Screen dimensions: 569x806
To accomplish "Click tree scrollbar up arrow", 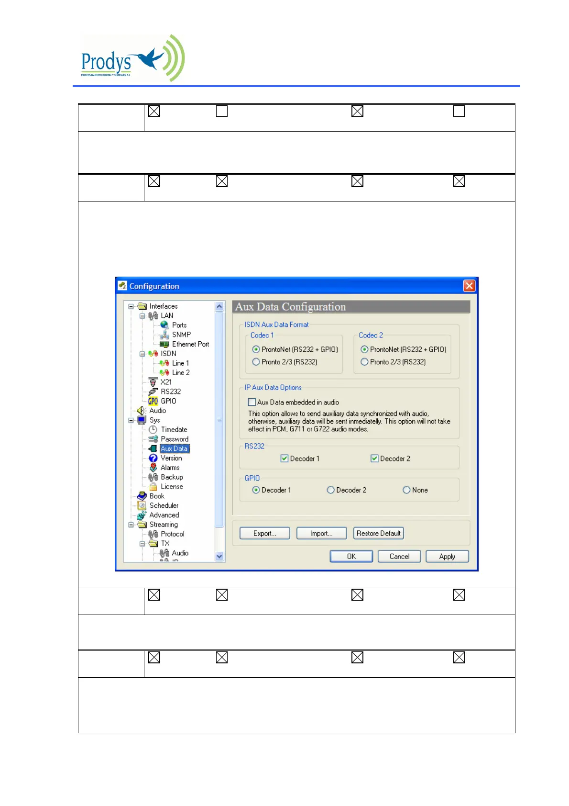I will pos(219,306).
